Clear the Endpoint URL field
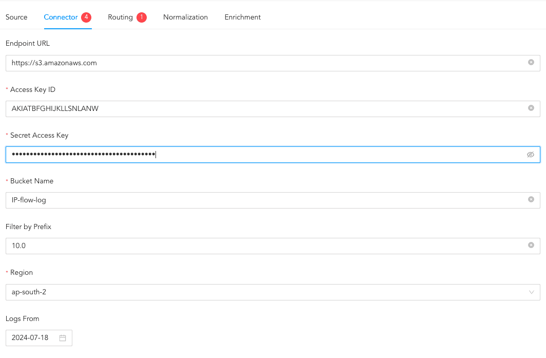Screen dimensions: 546x358 click(x=531, y=63)
